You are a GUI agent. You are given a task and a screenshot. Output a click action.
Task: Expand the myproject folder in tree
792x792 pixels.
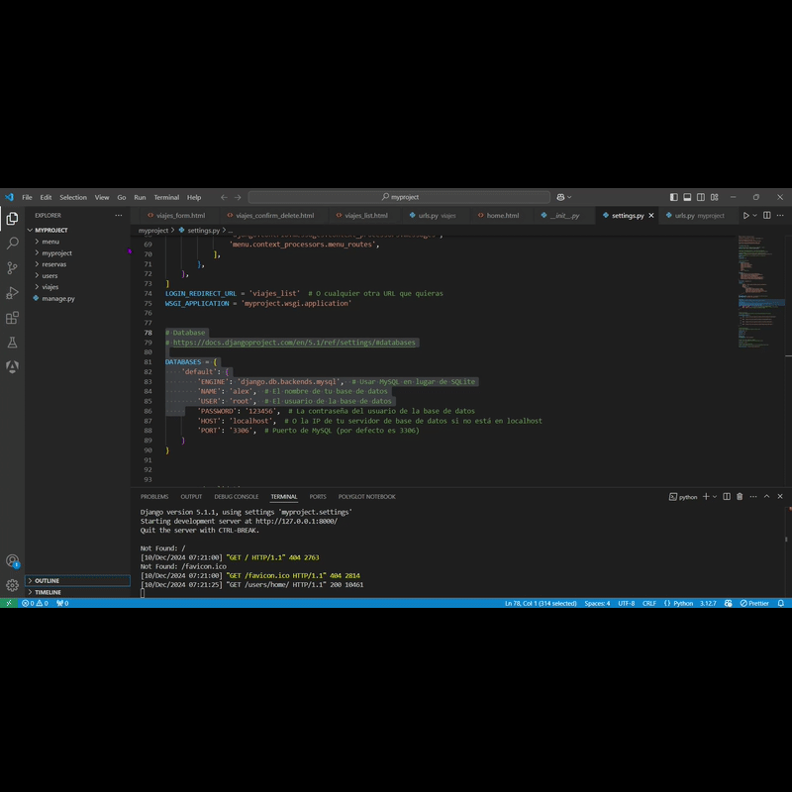coord(56,253)
